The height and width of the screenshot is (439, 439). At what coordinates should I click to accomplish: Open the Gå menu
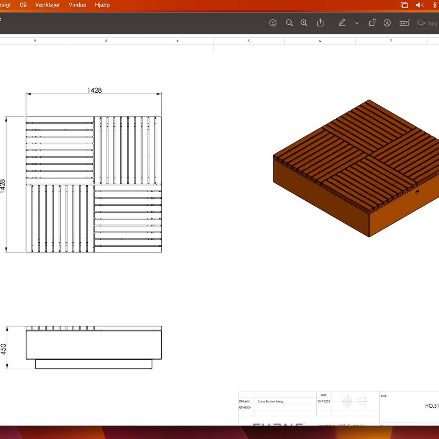(x=23, y=5)
